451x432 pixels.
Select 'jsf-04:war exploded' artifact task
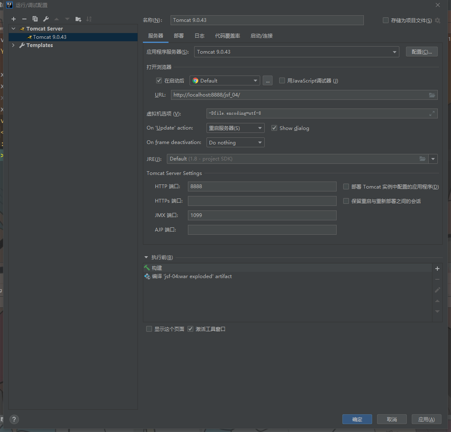(x=287, y=276)
